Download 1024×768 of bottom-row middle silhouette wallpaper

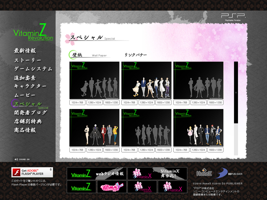(129, 150)
